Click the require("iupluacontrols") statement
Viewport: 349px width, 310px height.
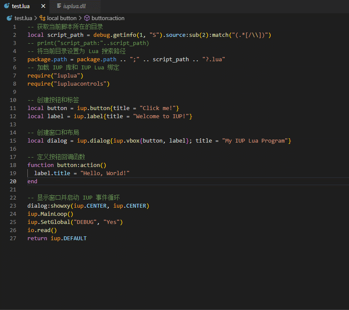point(69,83)
